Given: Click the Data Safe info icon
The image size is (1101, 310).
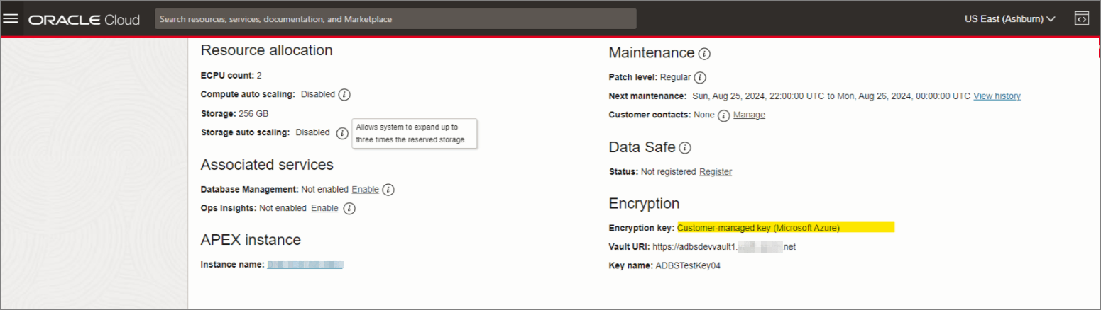Looking at the screenshot, I should (x=685, y=148).
